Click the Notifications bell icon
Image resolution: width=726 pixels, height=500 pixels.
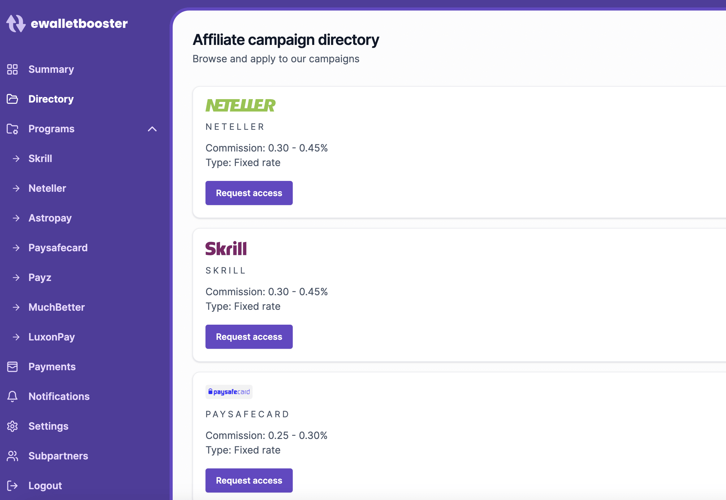tap(13, 396)
